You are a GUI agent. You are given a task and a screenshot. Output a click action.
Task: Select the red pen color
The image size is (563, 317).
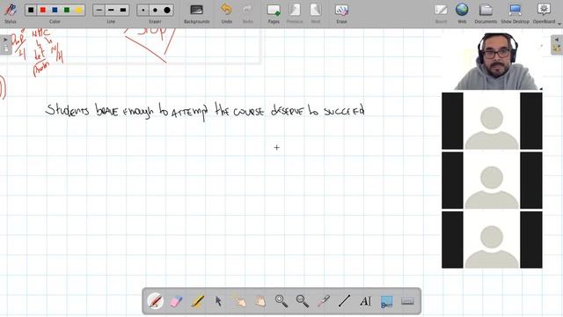point(43,10)
